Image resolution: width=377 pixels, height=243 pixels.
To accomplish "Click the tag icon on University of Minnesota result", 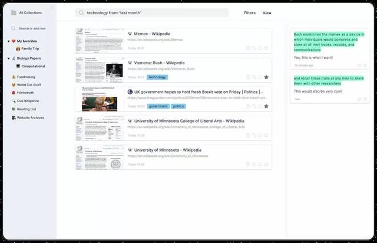I will point(254,164).
